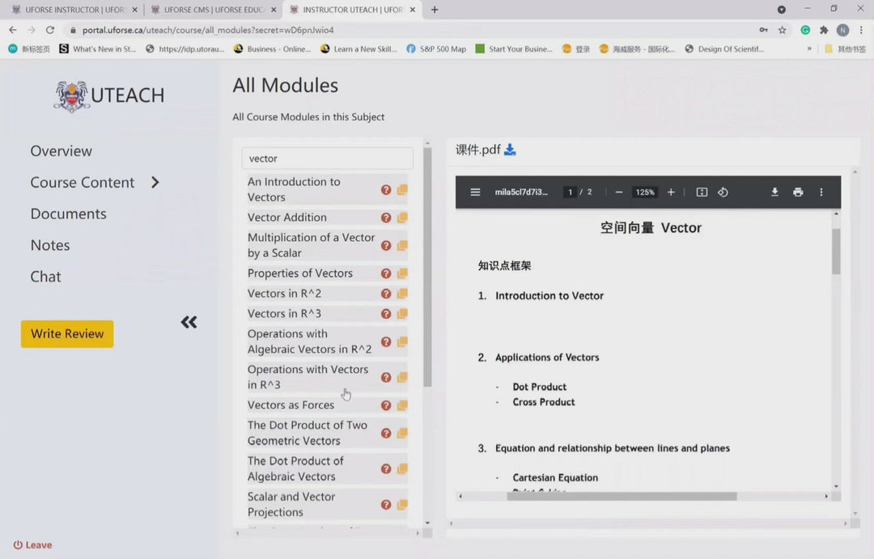Print the PDF document
The height and width of the screenshot is (559, 874).
[x=798, y=193]
